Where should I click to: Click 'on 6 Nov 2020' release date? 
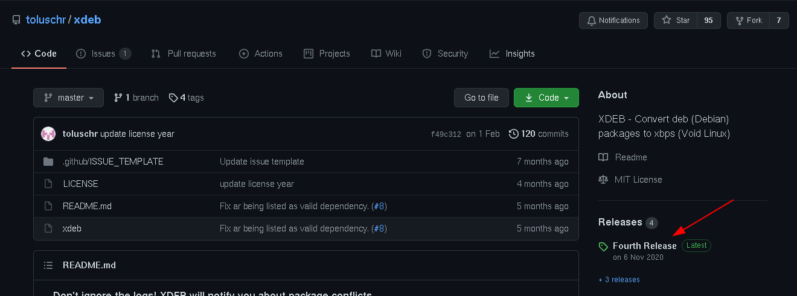tap(638, 257)
